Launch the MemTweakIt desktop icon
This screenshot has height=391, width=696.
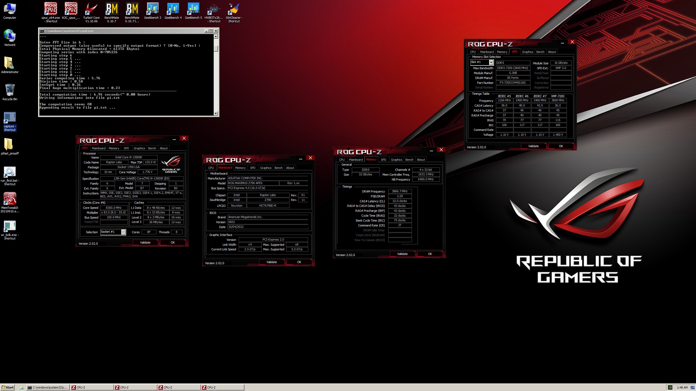(10, 203)
